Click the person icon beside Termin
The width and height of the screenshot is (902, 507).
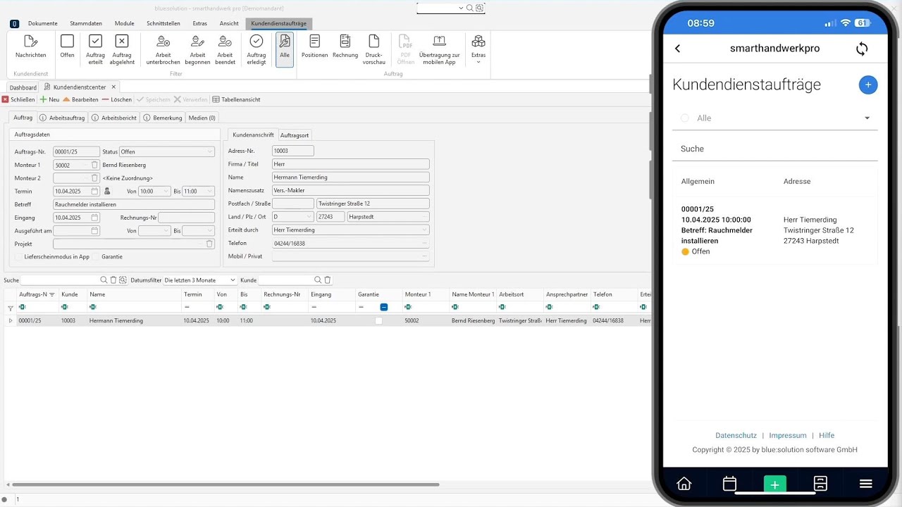pyautogui.click(x=108, y=191)
